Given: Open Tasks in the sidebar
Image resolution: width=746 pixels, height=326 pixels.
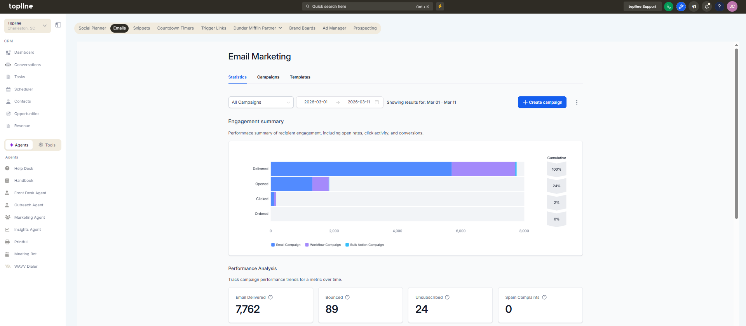Looking at the screenshot, I should tap(19, 77).
